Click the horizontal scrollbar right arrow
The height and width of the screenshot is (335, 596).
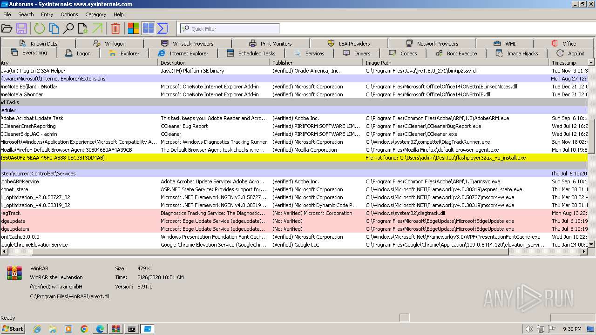[583, 251]
